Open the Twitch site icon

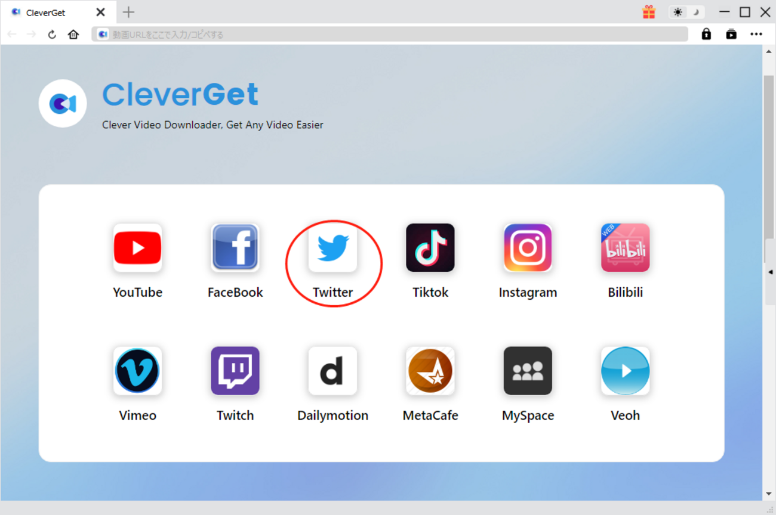(235, 371)
